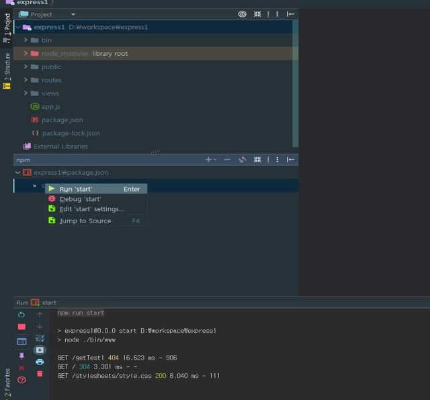The image size is (430, 400).
Task: Click 'npm run start' console line
Action: point(81,313)
